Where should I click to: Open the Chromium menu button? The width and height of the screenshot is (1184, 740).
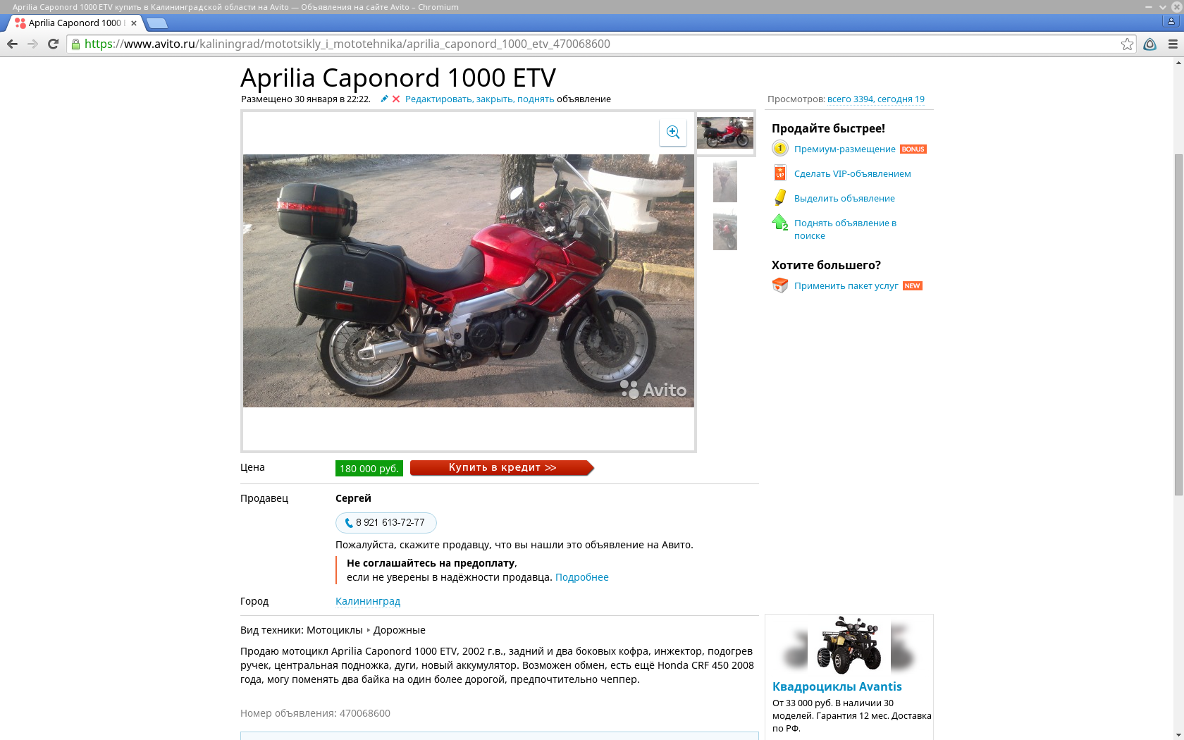pos(1173,44)
